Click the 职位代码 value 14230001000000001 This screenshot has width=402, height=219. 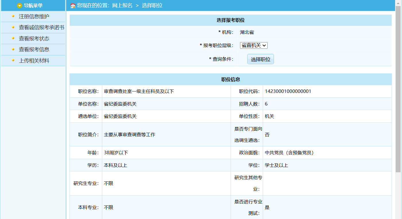click(288, 91)
